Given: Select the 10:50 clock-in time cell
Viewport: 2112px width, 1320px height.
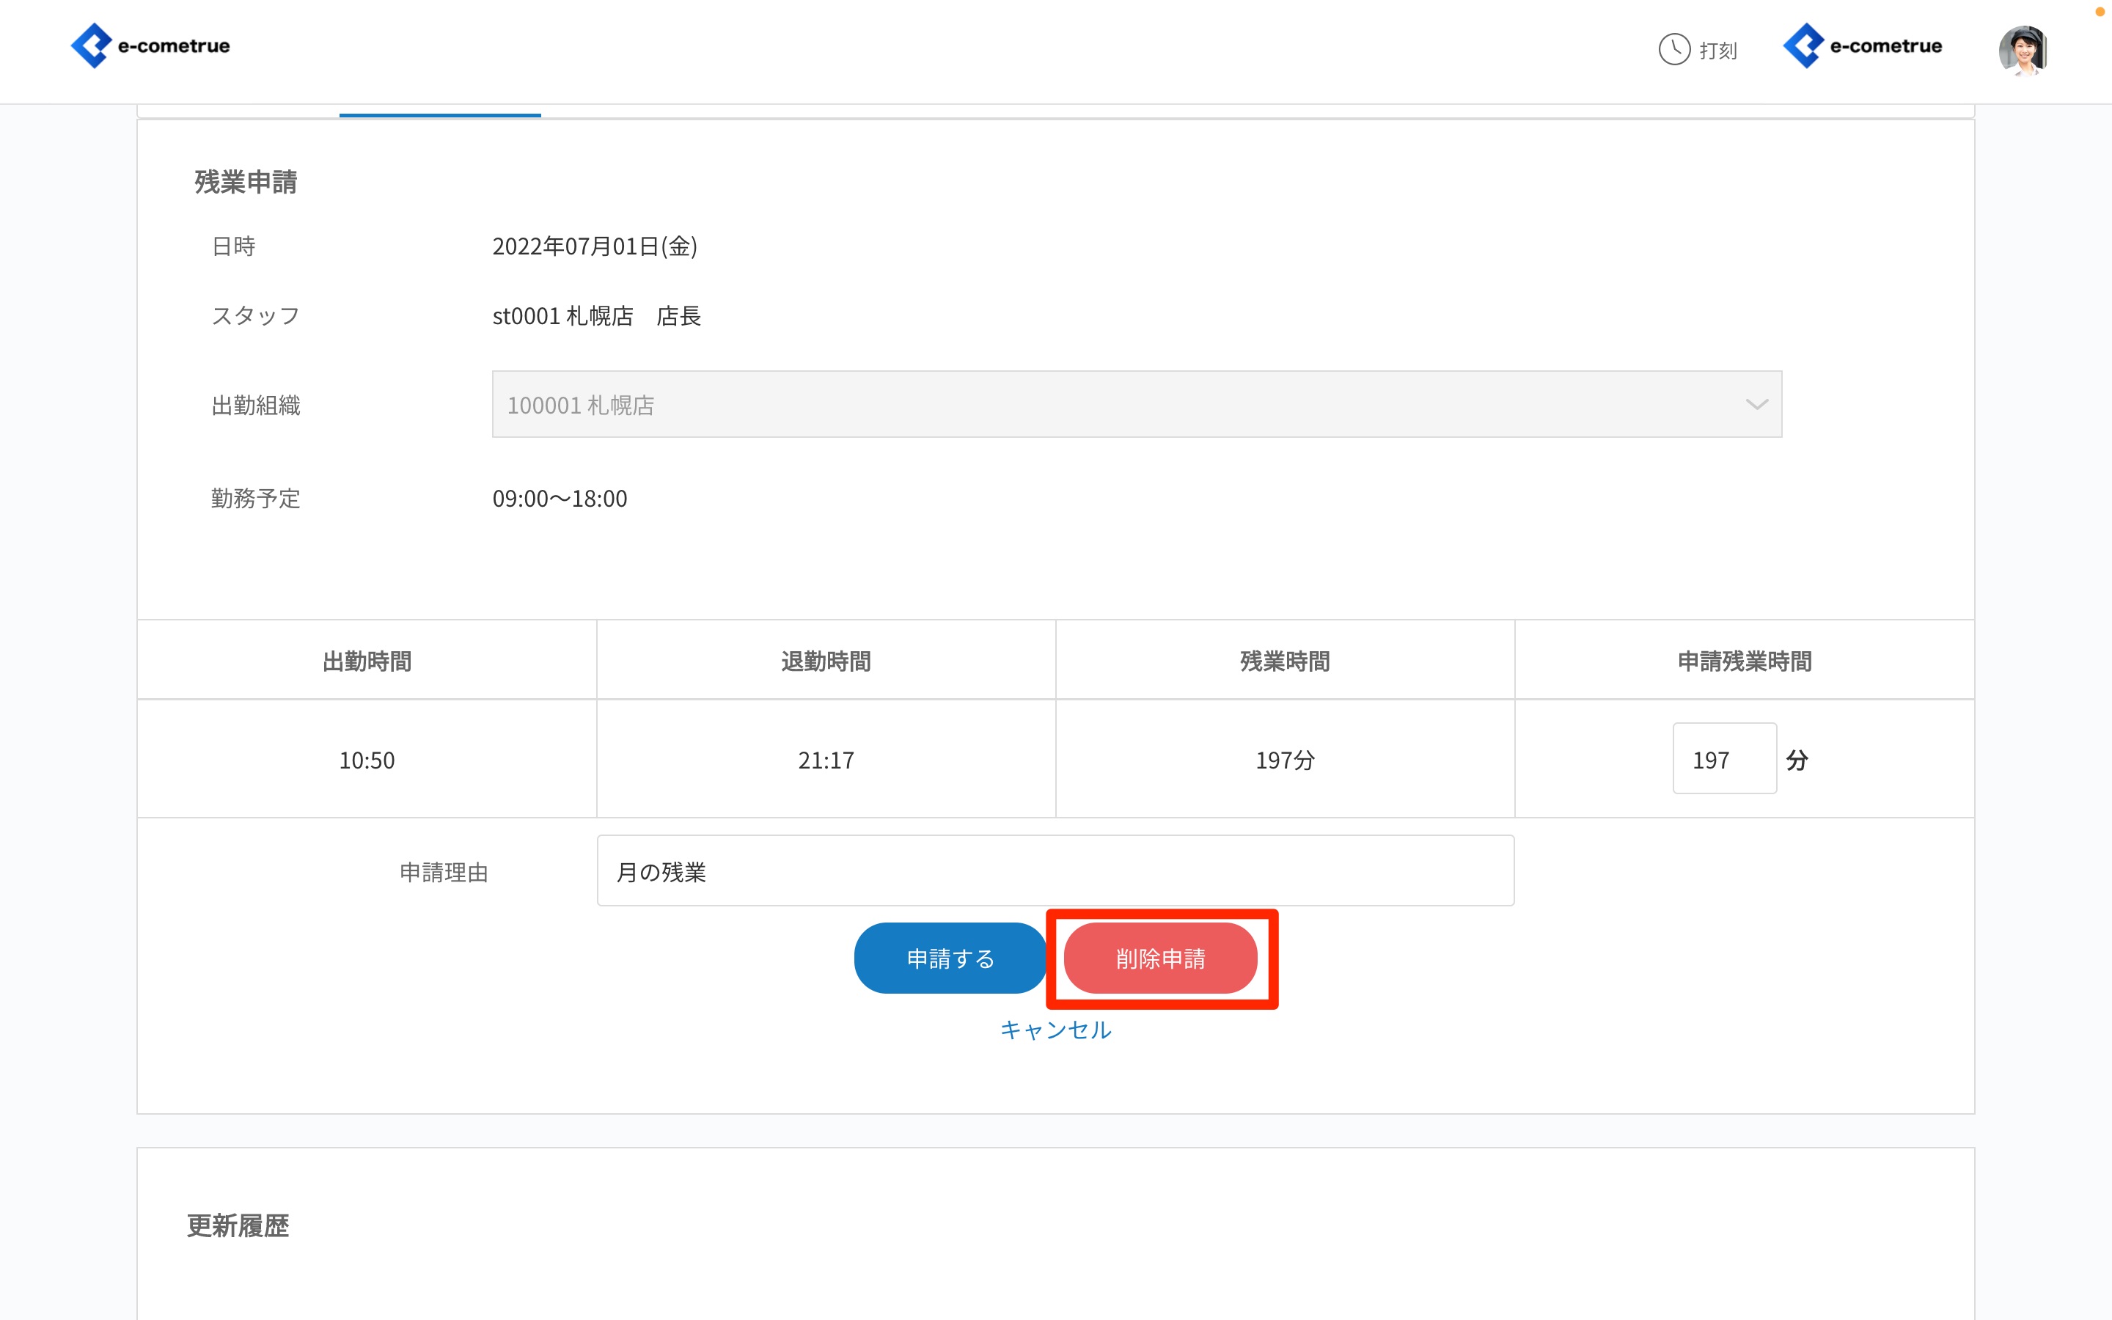Looking at the screenshot, I should (367, 760).
